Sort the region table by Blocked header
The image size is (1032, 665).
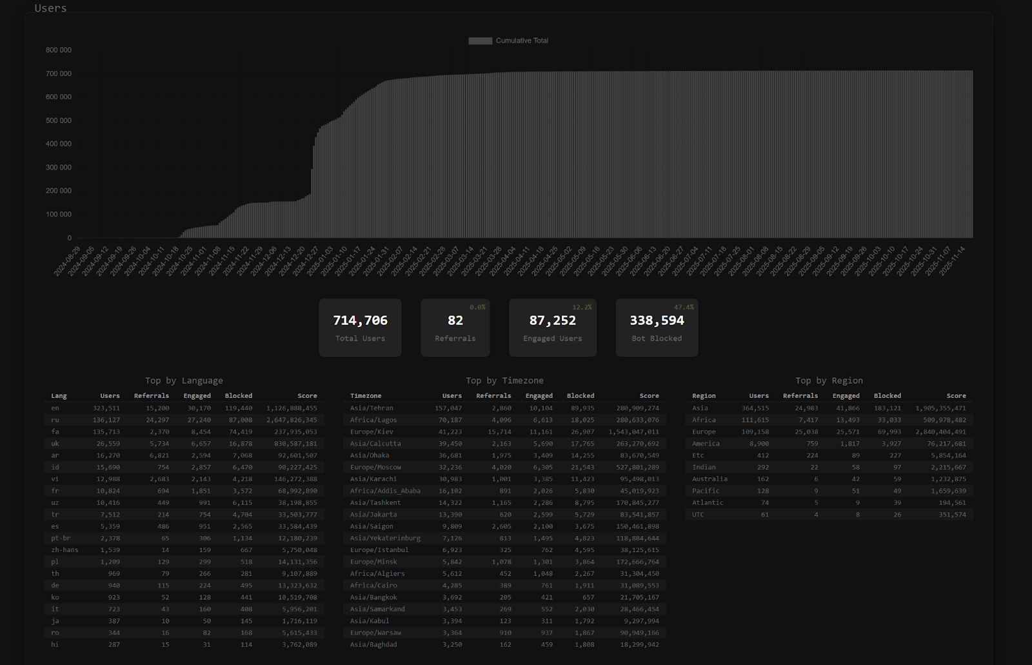coord(887,396)
